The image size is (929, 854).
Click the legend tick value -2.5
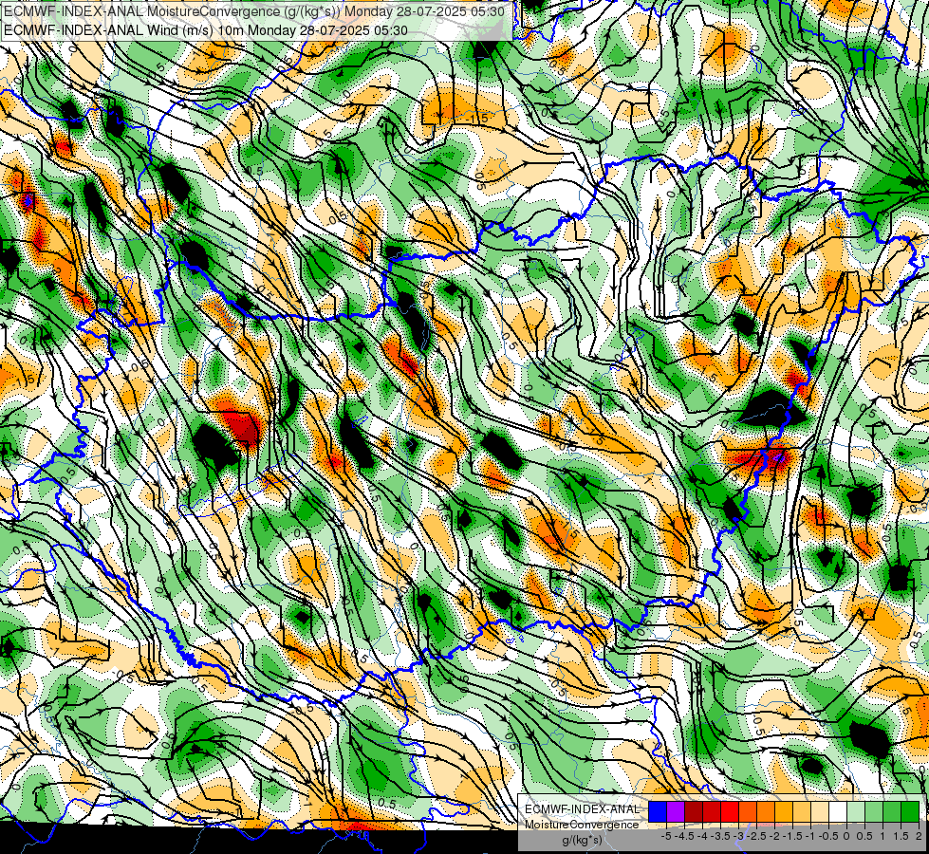pos(756,836)
